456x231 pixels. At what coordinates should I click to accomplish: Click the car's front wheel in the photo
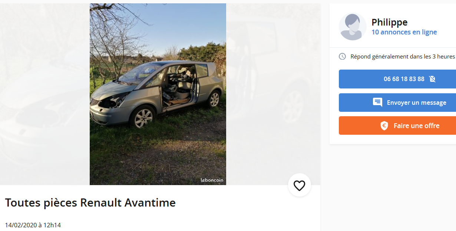(x=143, y=117)
